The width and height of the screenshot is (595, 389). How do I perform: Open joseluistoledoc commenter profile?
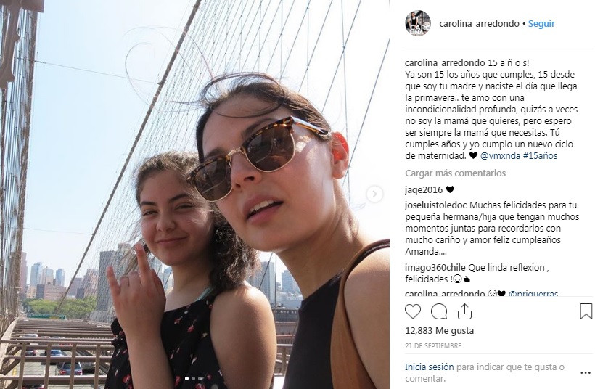[x=436, y=205]
